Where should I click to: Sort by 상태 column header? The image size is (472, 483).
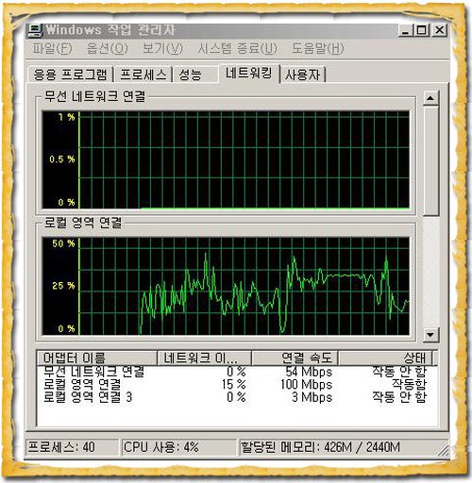coord(386,358)
